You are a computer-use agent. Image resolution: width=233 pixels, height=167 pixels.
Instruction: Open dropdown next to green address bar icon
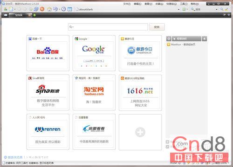click(x=187, y=9)
